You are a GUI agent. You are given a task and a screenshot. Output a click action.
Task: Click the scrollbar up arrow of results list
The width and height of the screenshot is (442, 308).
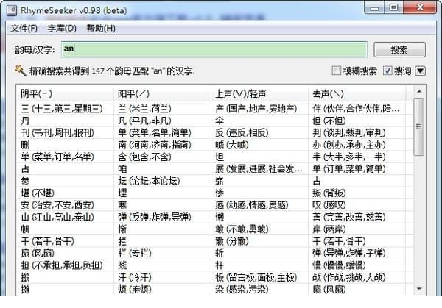click(x=419, y=91)
